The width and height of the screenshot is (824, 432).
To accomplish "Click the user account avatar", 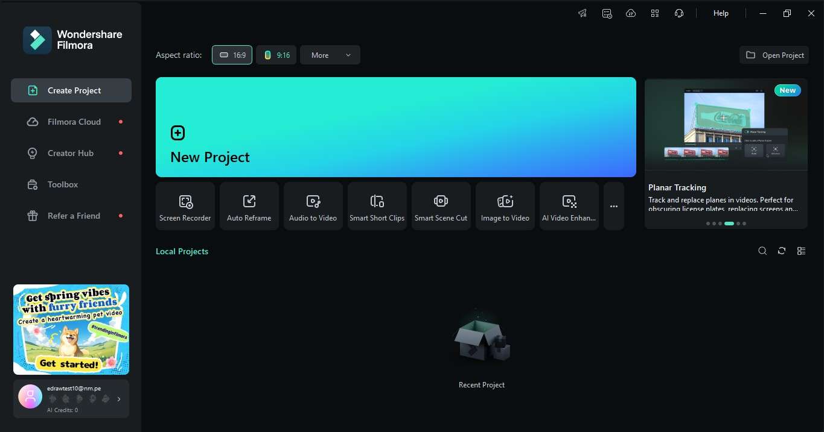I will pos(30,396).
